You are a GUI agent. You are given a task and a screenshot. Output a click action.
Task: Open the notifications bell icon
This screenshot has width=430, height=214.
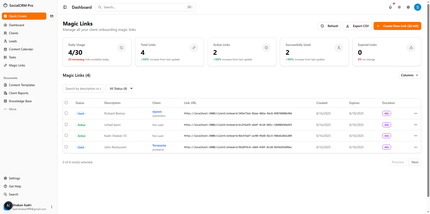pos(390,7)
